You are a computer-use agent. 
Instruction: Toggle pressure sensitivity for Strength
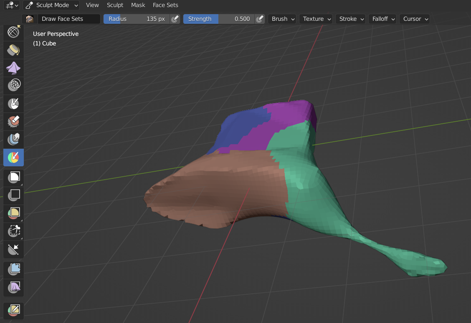tap(260, 19)
